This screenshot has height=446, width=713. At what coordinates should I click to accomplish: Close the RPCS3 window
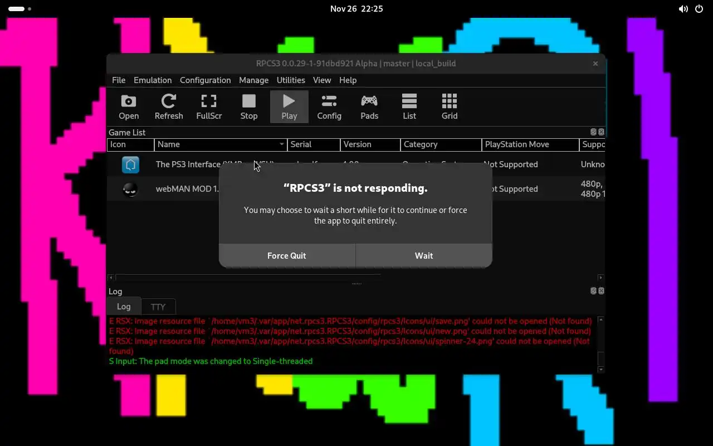pyautogui.click(x=595, y=64)
